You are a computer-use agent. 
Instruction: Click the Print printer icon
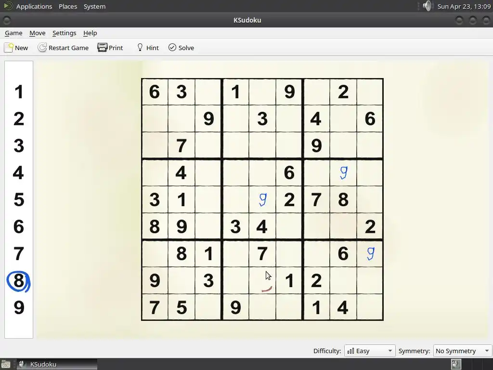(103, 48)
